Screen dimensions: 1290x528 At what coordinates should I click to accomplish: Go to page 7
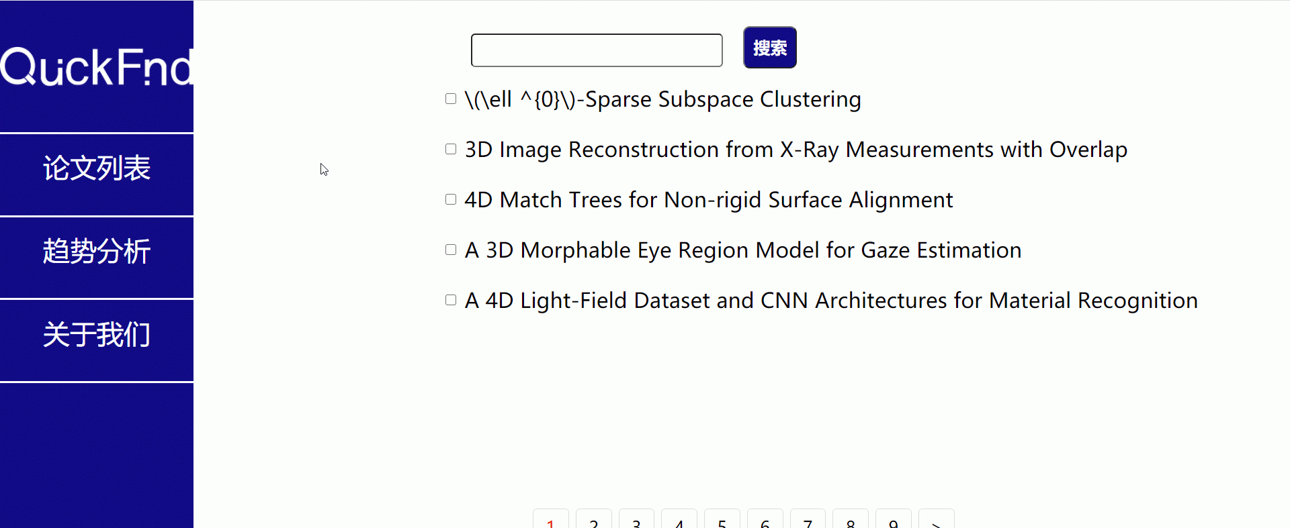pos(808,519)
